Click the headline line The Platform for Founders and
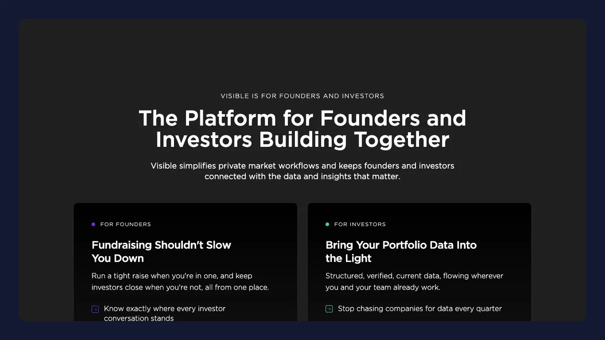The height and width of the screenshot is (340, 605). [302, 118]
